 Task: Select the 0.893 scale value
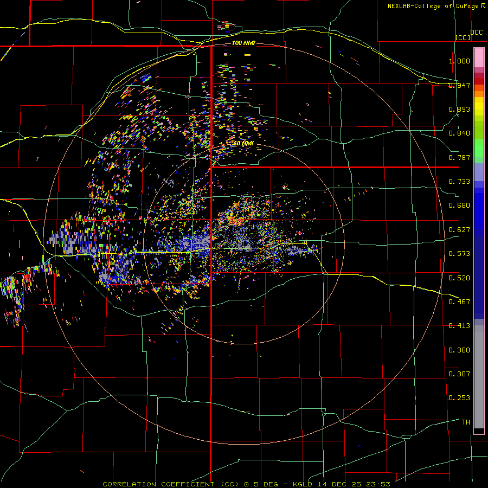point(459,109)
